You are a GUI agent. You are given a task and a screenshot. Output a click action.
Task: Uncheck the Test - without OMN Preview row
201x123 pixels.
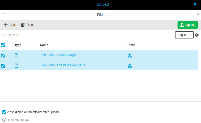(x=3, y=66)
